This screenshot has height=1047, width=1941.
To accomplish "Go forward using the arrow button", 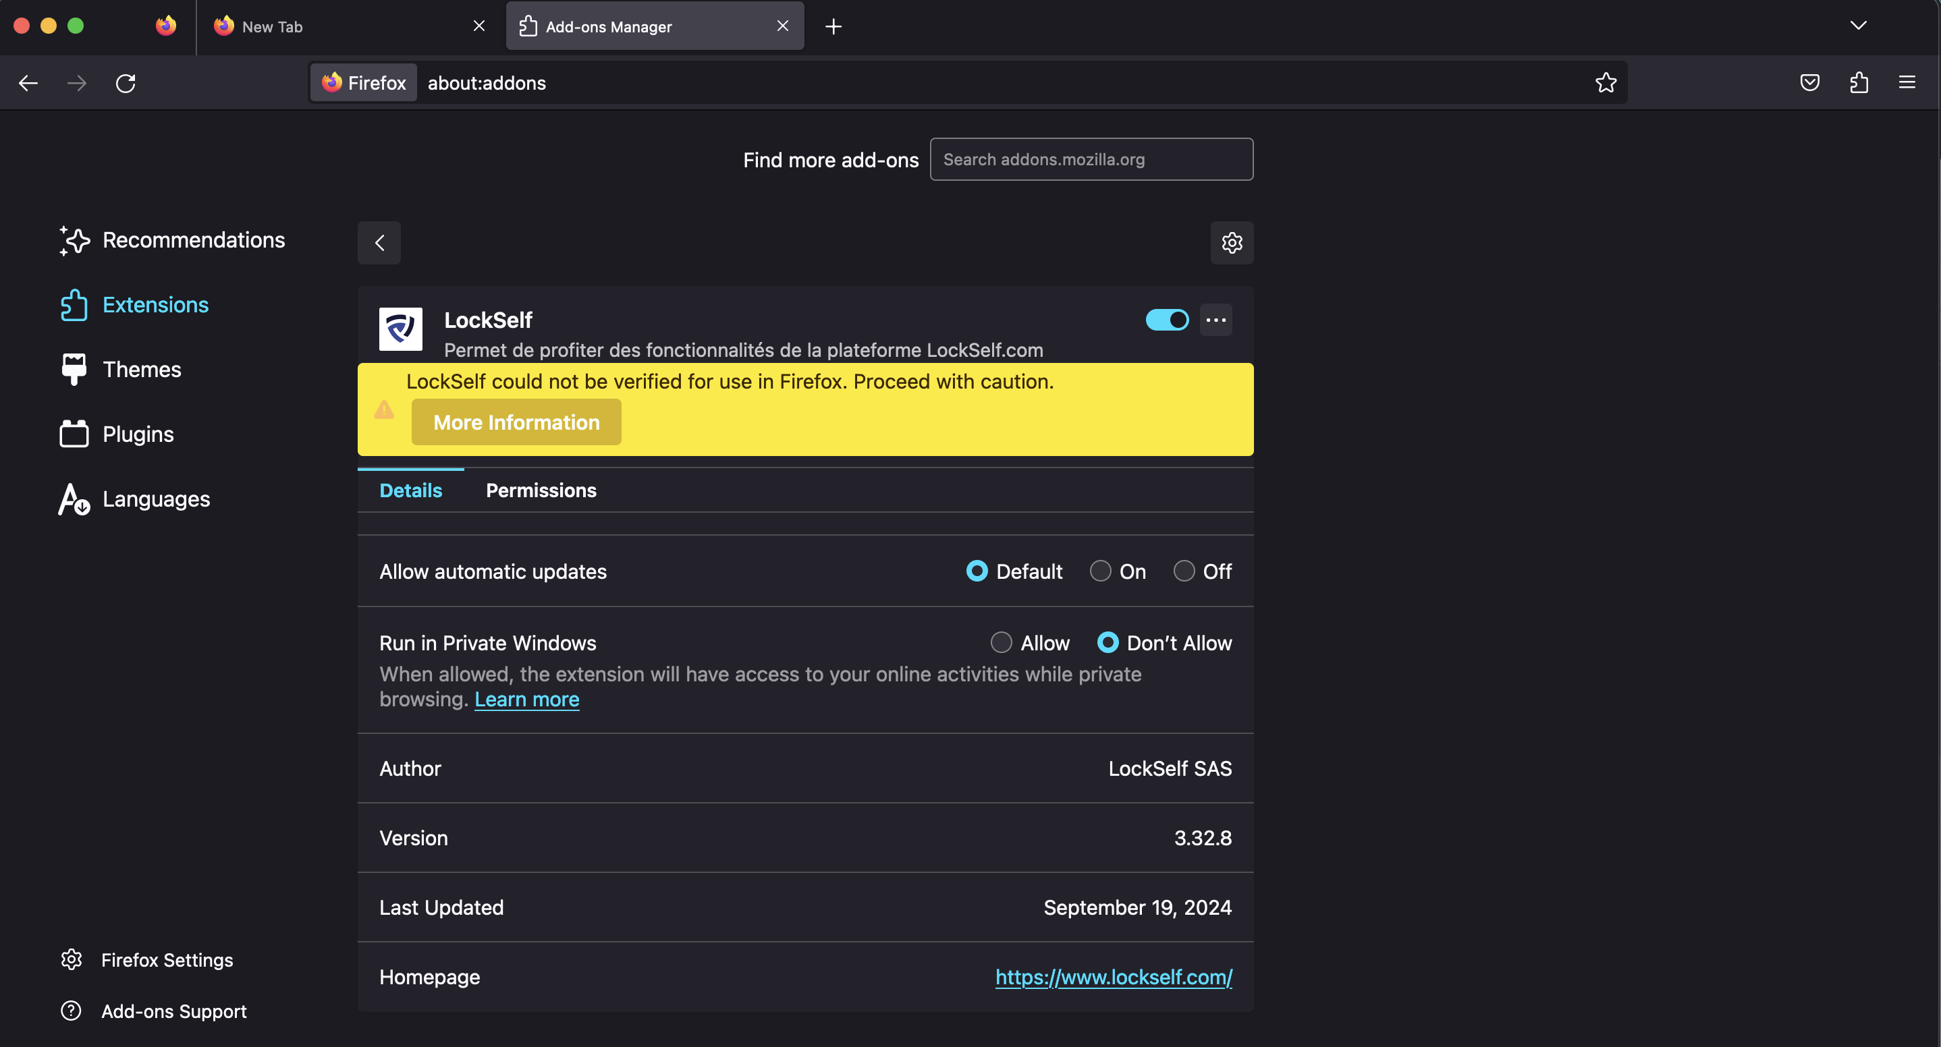I will 77,83.
